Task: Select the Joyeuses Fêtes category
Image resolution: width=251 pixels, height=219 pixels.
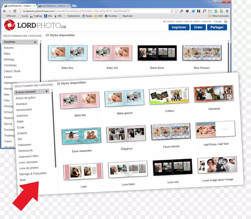Action: point(29,156)
